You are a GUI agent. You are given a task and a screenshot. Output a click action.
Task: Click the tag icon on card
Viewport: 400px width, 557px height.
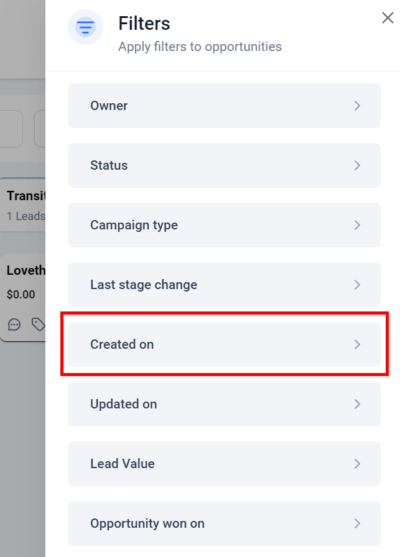click(x=38, y=324)
